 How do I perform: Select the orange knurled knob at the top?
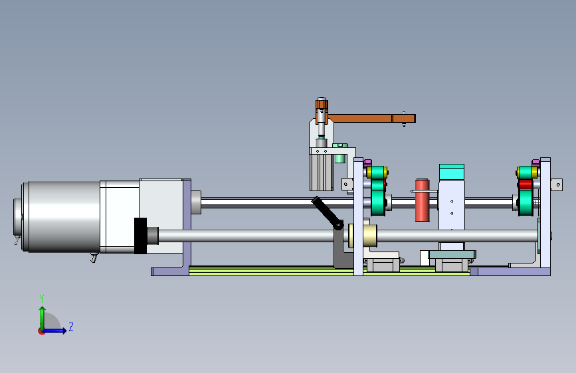(322, 104)
